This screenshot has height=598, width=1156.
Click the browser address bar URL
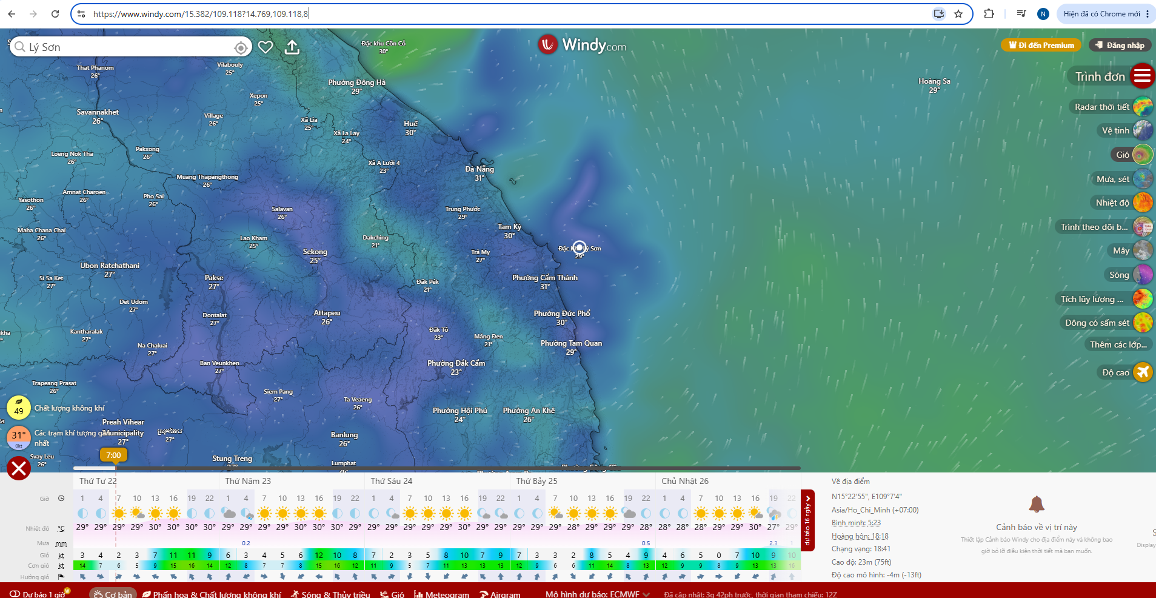pyautogui.click(x=201, y=14)
